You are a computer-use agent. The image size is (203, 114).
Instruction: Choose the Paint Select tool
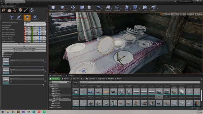[x=19, y=18]
